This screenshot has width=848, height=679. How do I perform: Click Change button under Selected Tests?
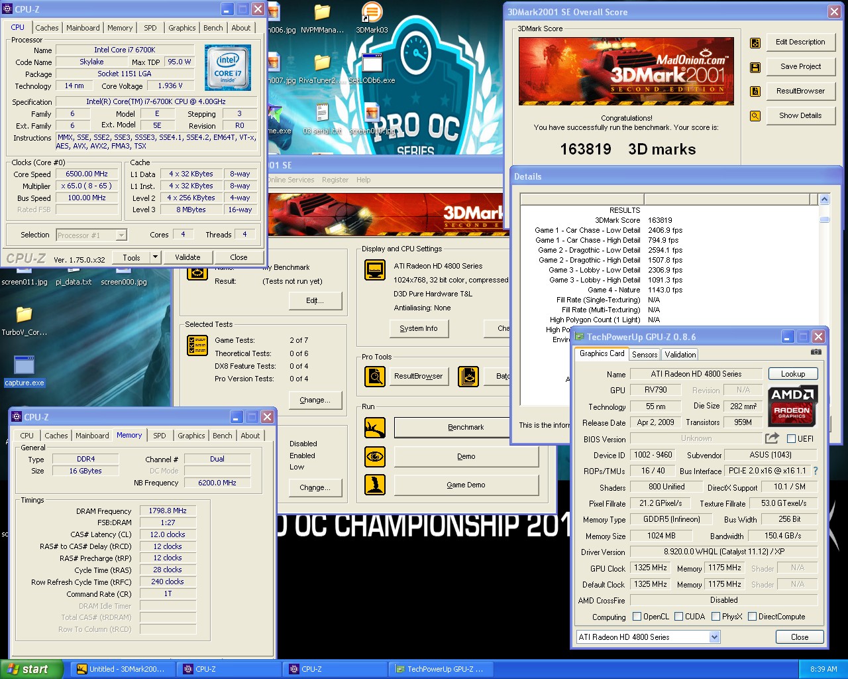pyautogui.click(x=315, y=400)
